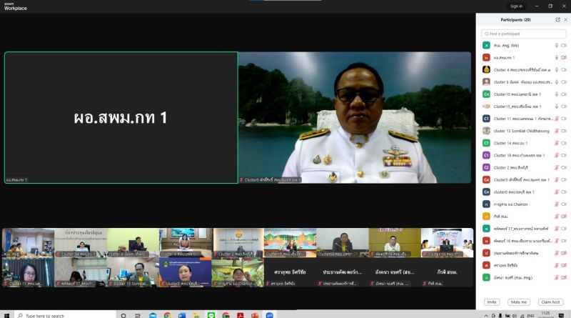Select the Cluster 14 participant name
Screen dimensions: 571x318
pos(510,144)
